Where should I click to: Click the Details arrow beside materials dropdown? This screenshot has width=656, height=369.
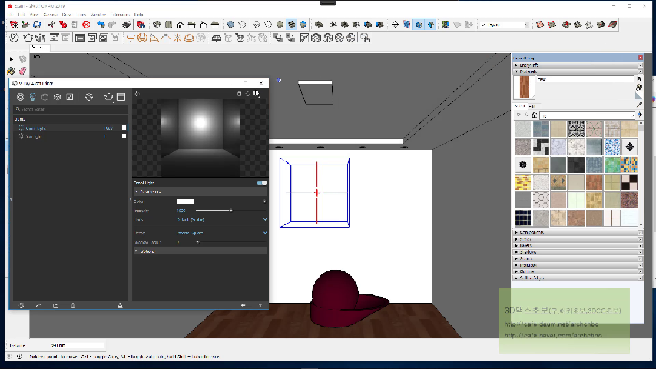click(x=640, y=115)
